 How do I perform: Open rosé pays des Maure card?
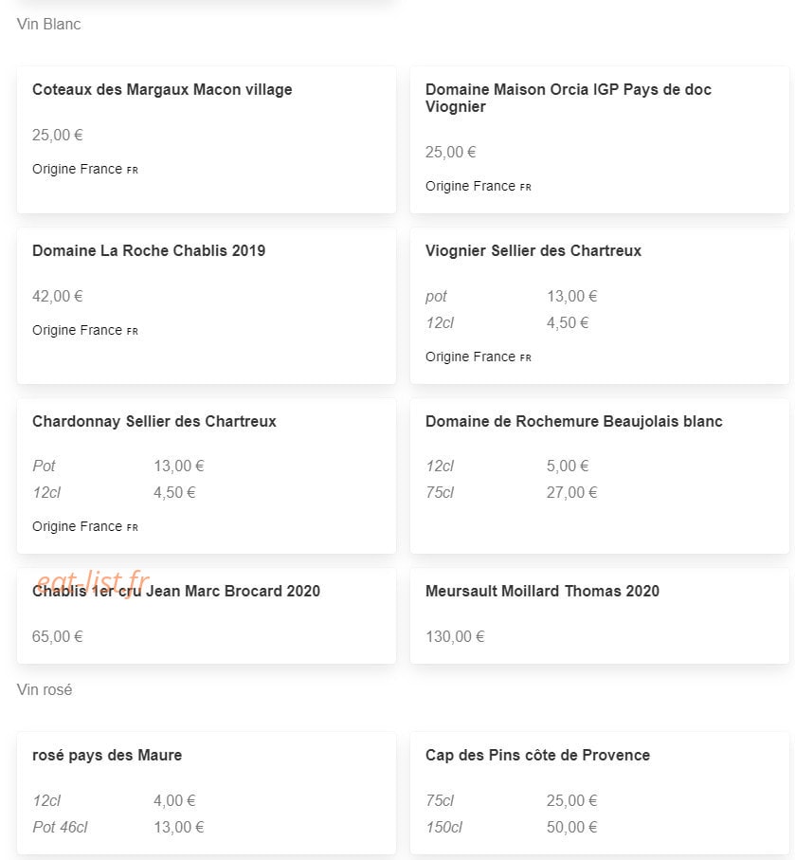click(207, 793)
